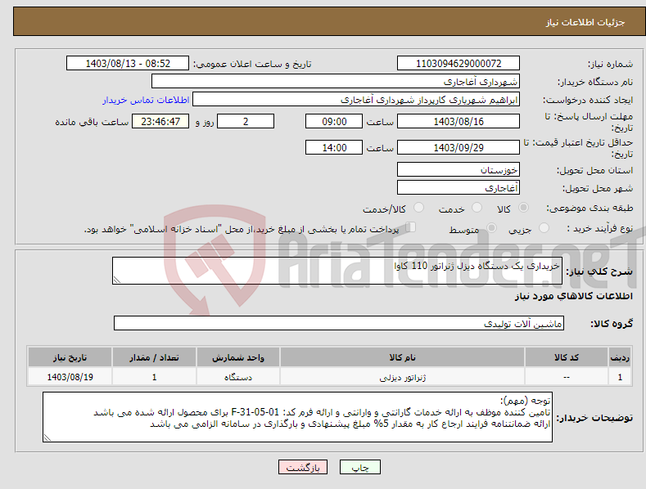Click the price validity date 1403/09/29
Screen dimensions: 646x489
(459, 147)
